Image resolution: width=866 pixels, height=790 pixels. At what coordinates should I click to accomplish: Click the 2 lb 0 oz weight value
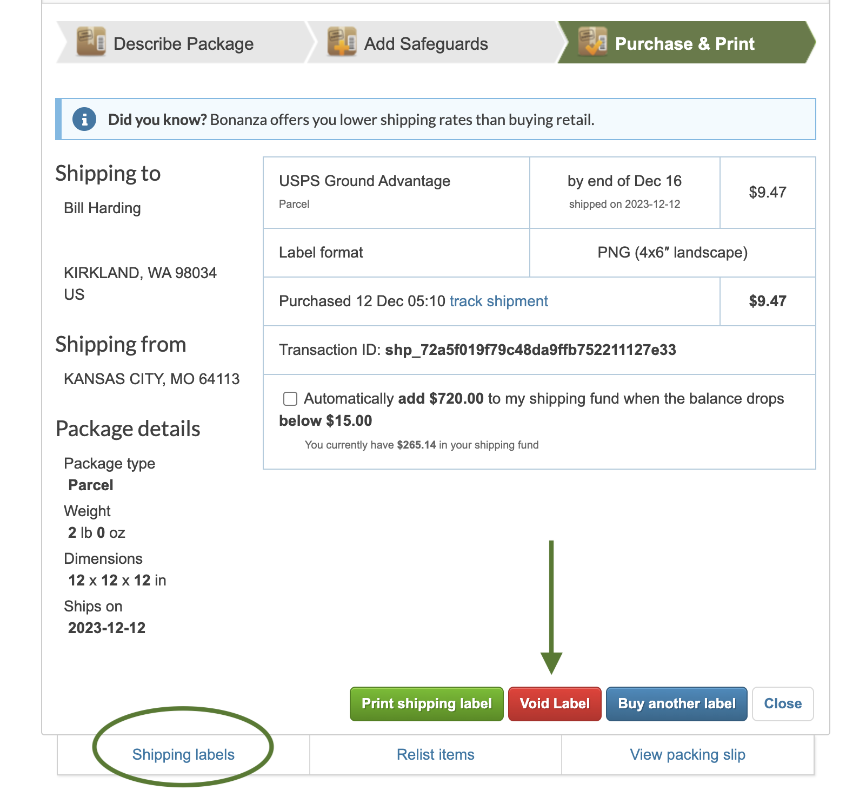tap(96, 533)
